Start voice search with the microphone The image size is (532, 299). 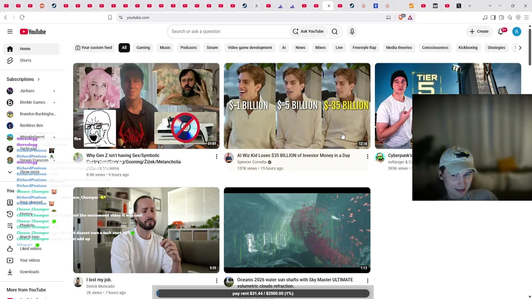click(352, 32)
